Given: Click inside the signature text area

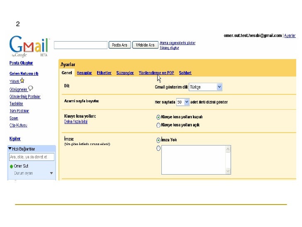Looking at the screenshot, I should coord(193,160).
